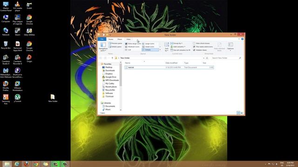Screen dimensions: 298x167
Task: Switch to the Home ribbon tab
Action: click(111, 39)
